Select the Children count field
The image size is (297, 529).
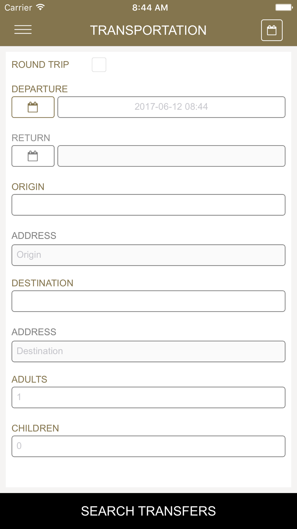click(148, 446)
